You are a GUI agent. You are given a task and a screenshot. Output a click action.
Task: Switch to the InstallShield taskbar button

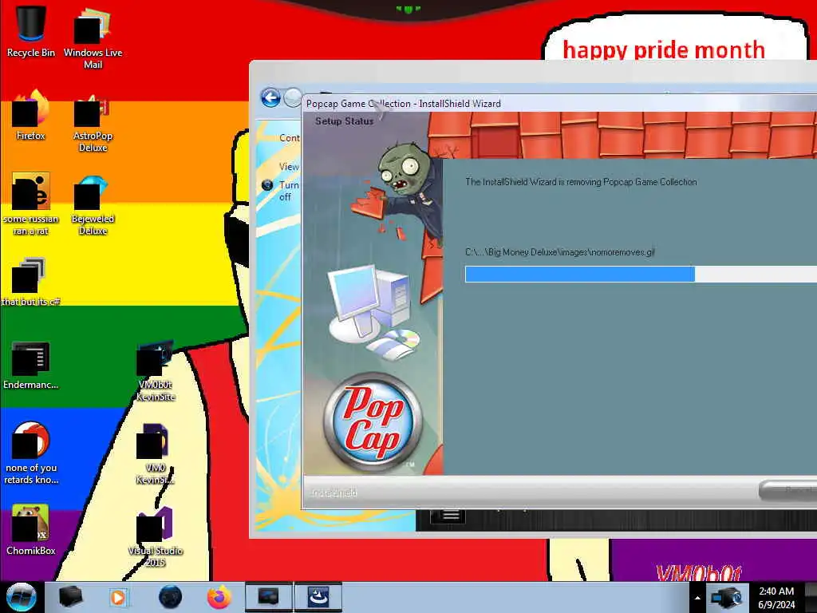tap(318, 597)
